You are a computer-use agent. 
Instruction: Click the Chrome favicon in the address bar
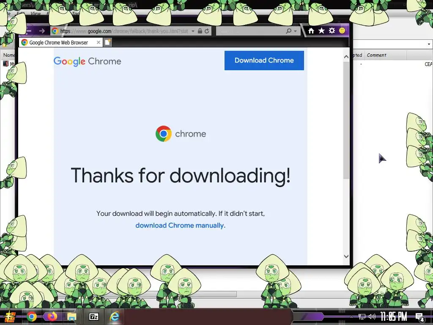(55, 31)
